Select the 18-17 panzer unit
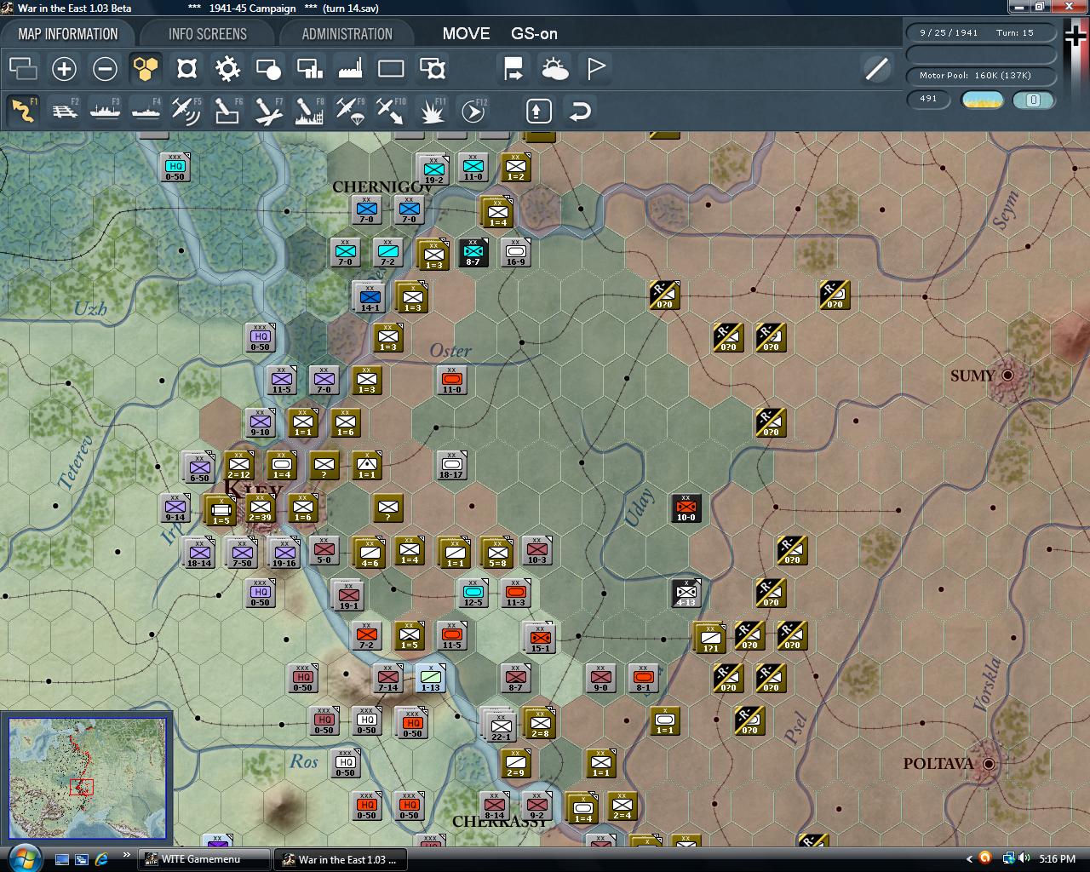This screenshot has width=1090, height=872. click(451, 466)
